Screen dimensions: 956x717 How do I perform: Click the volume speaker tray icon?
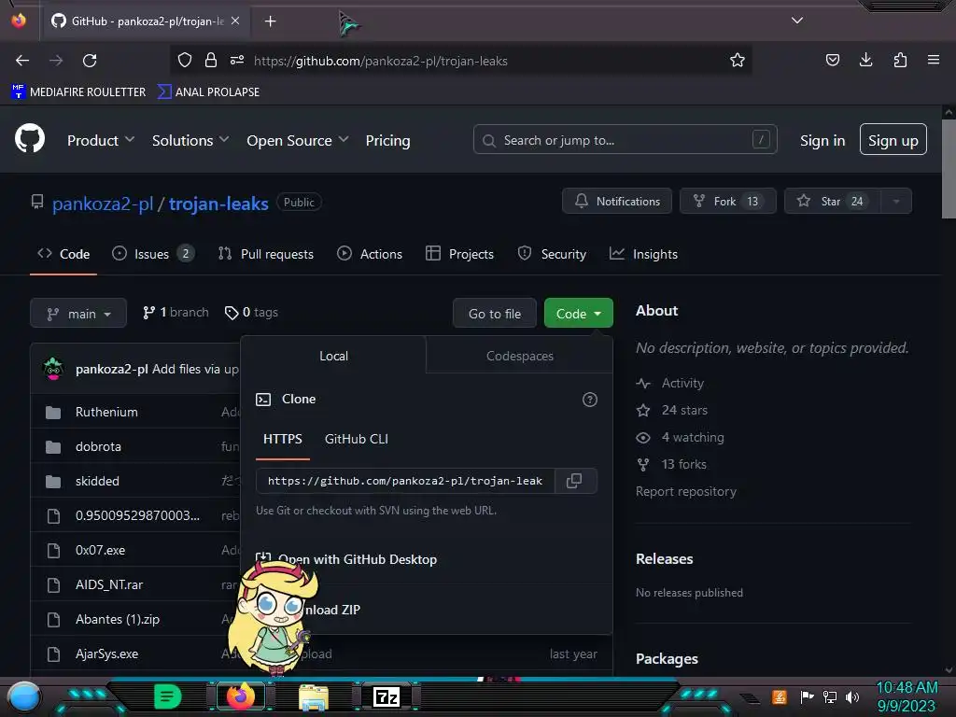tap(852, 696)
